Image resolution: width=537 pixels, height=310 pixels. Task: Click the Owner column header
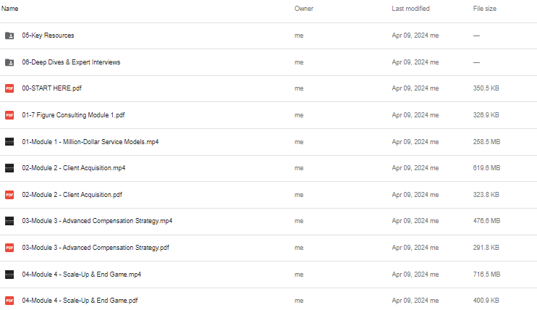304,9
